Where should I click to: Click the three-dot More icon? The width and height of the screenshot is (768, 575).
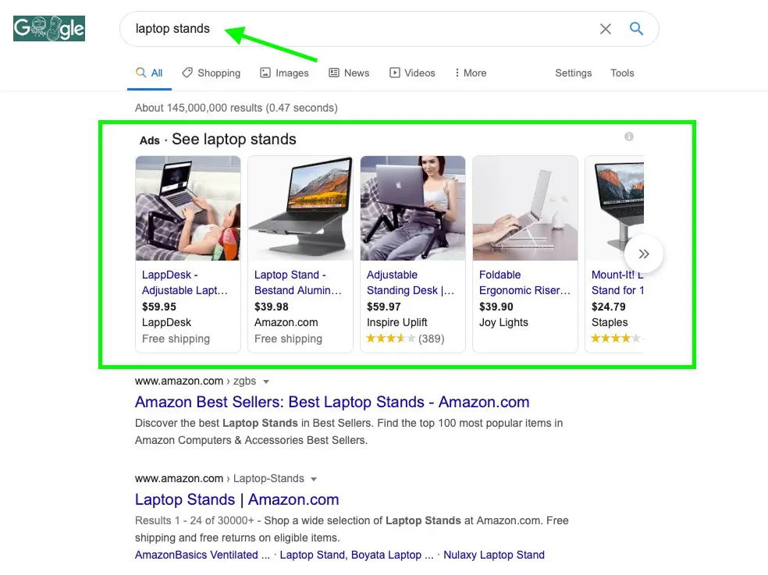(x=457, y=73)
